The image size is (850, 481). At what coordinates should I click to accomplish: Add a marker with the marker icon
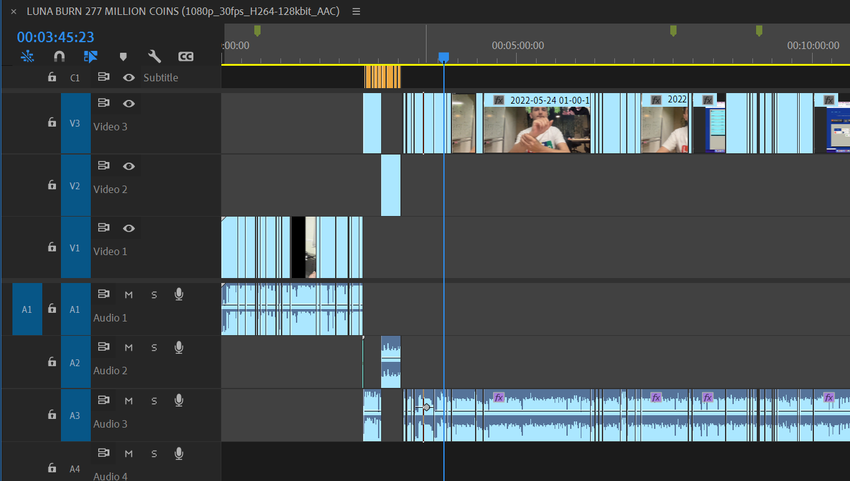click(123, 56)
